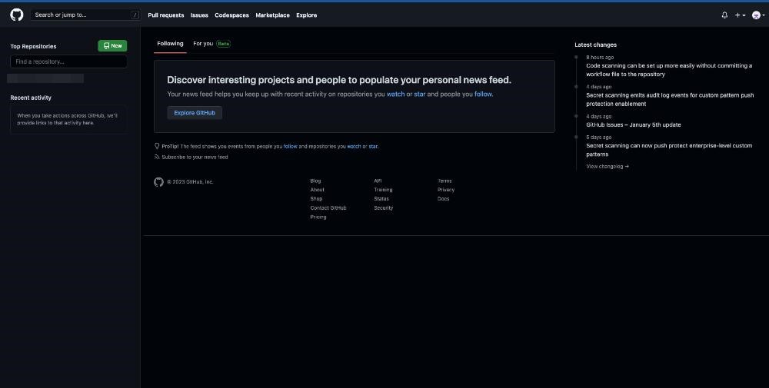Open enterprise-level custom patterns changelog entry
This screenshot has height=388, width=769.
click(669, 150)
